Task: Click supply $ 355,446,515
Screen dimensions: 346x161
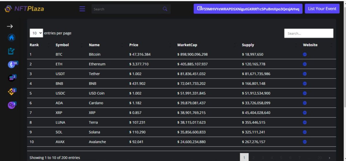Action: click(x=254, y=122)
